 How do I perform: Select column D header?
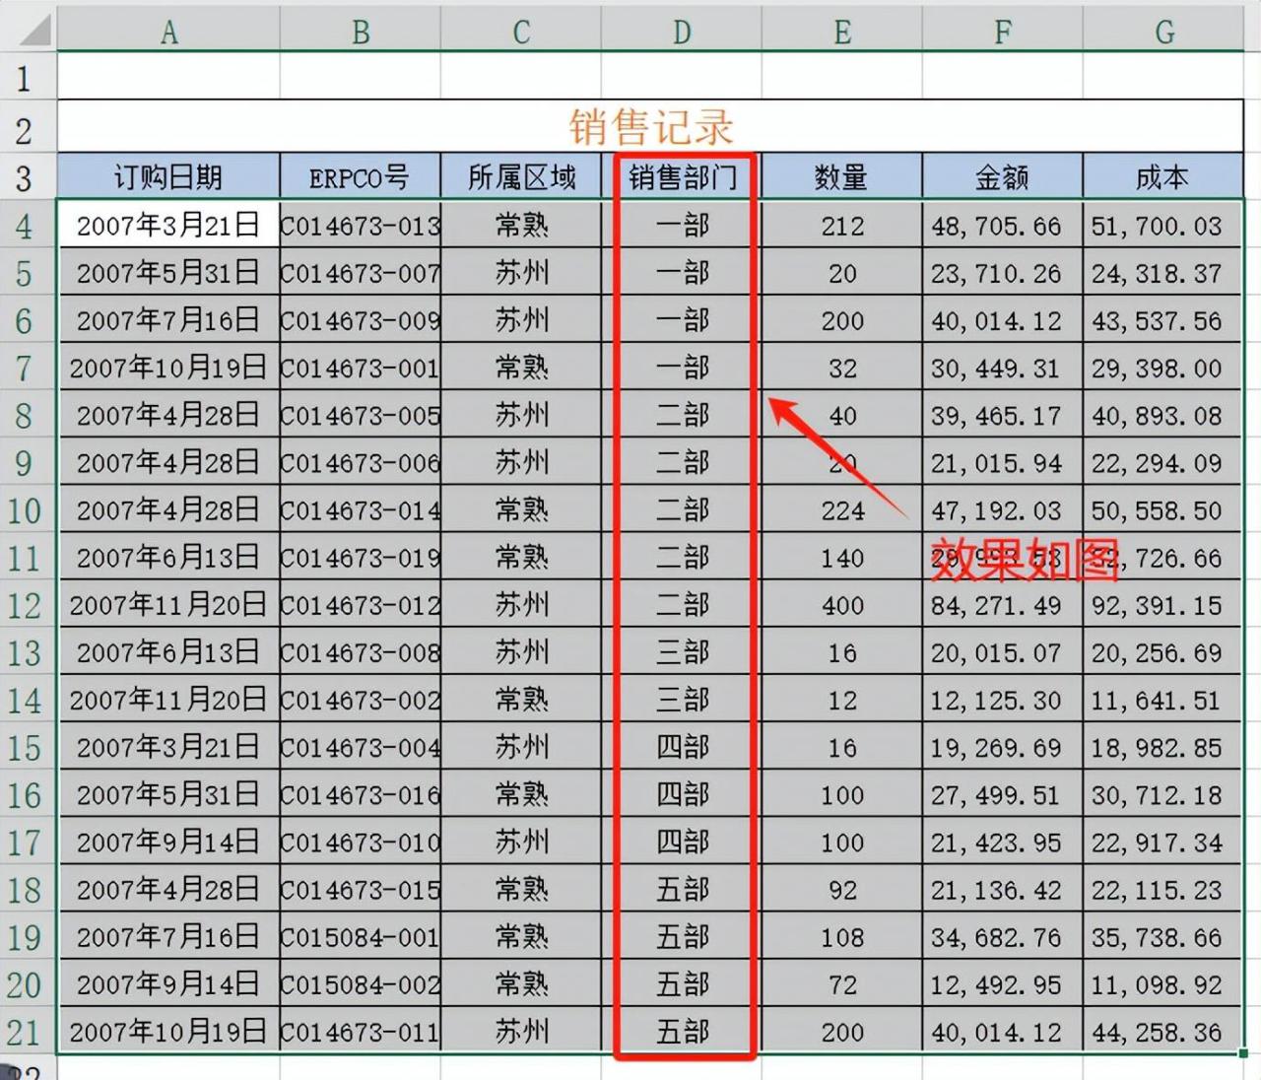tap(682, 32)
